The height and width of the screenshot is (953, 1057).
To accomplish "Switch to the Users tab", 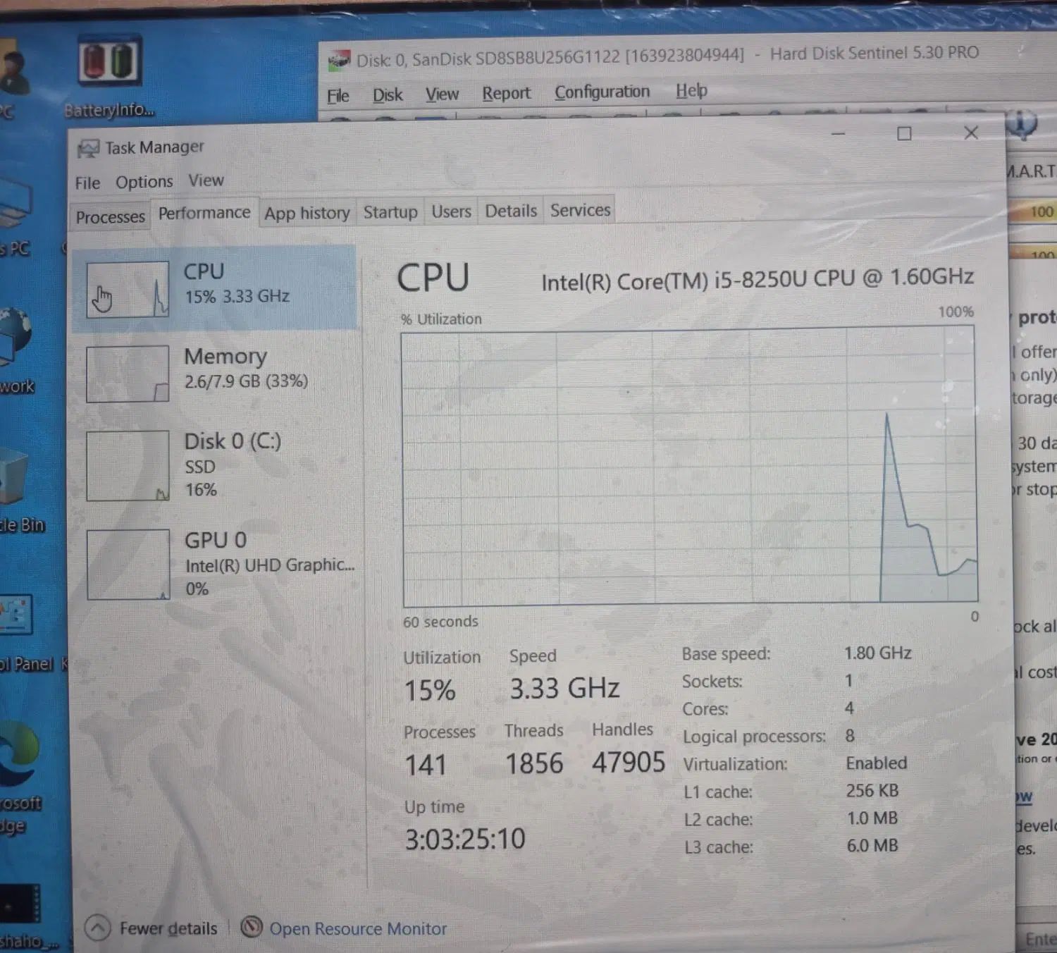I will [x=451, y=211].
